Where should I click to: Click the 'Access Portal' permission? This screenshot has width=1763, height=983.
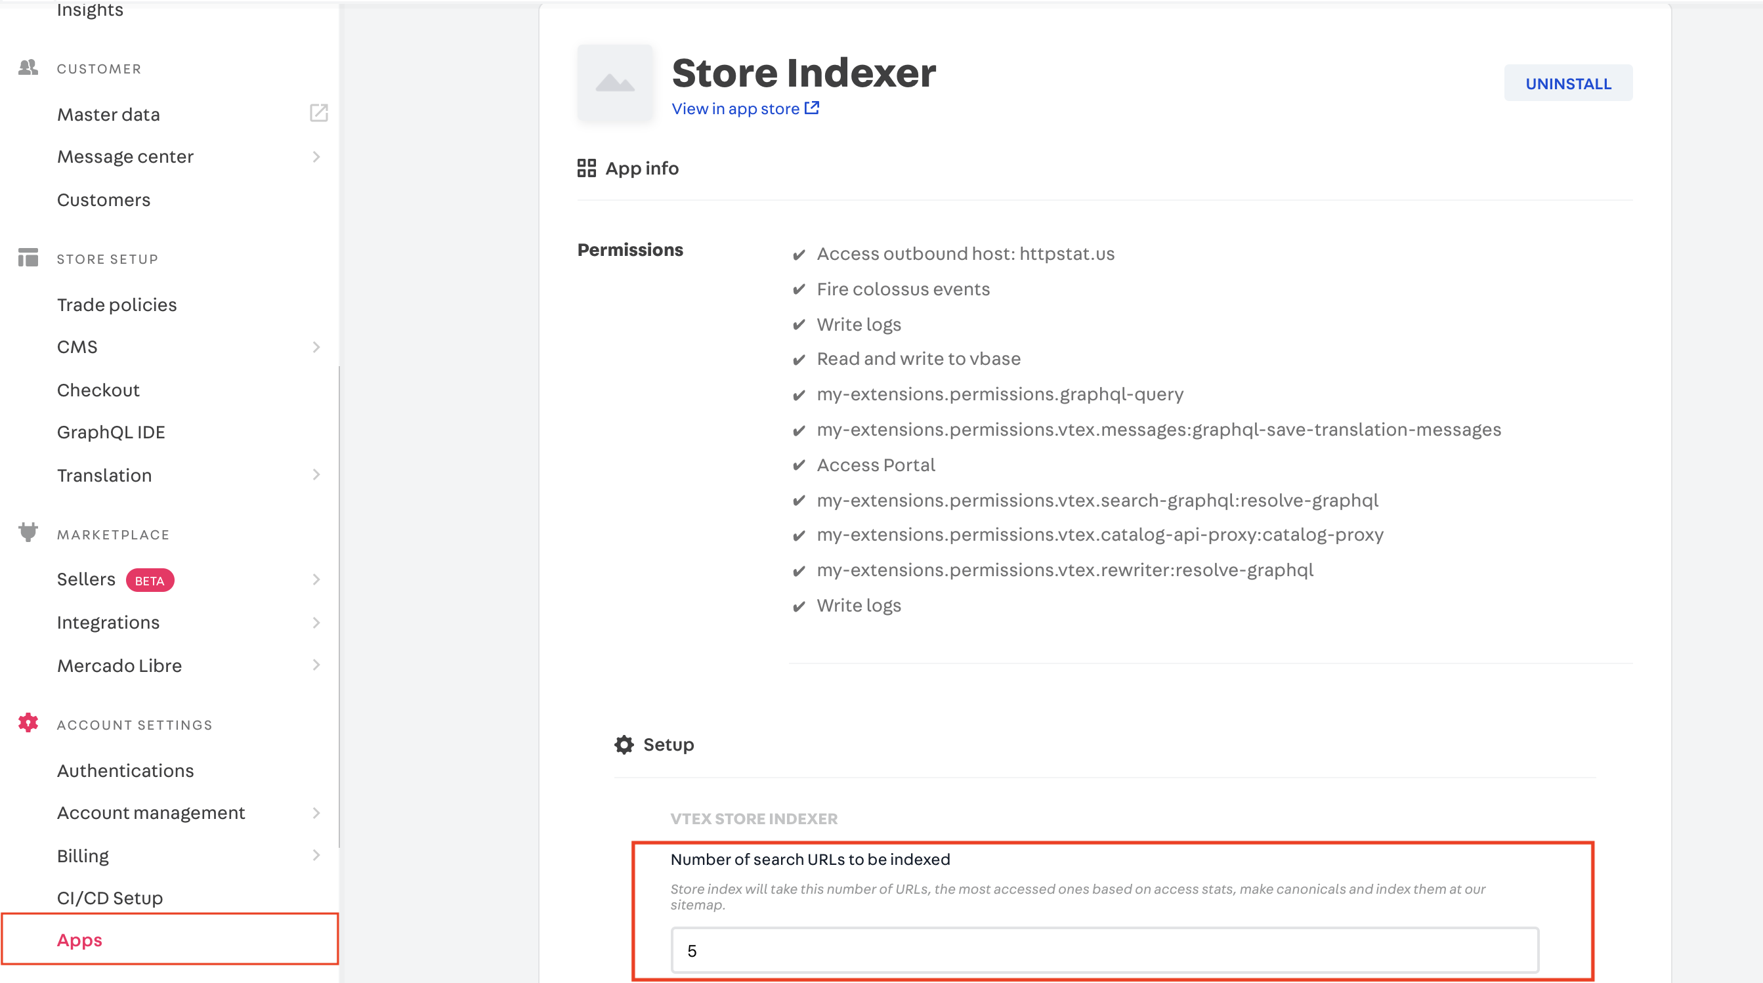pos(876,465)
